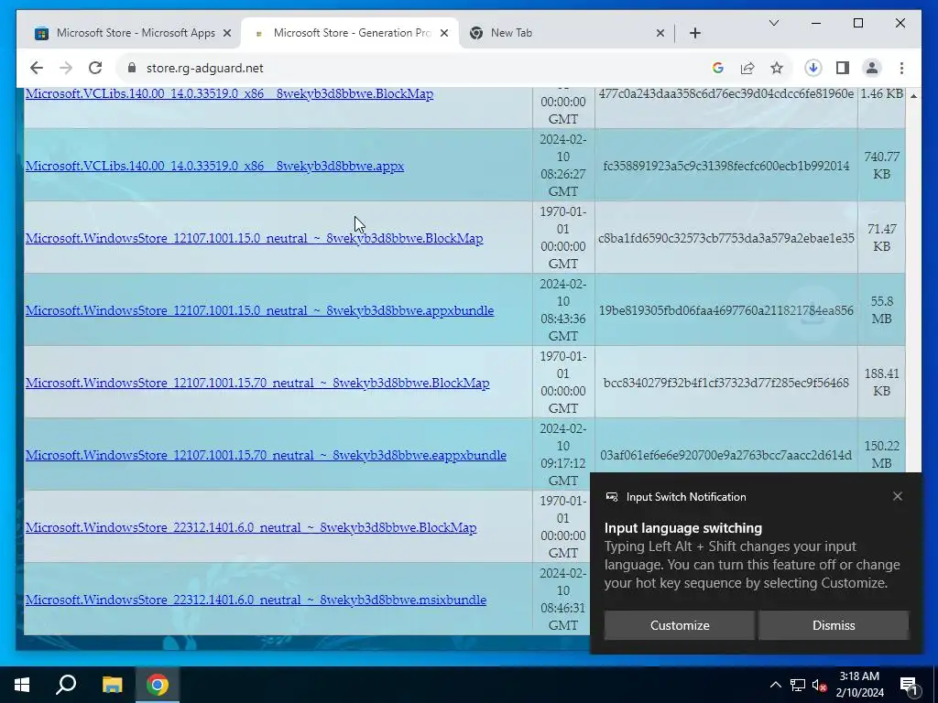Screen dimensions: 938x703
Task: Open the taskbar clock showing 3:18 AM
Action: (x=859, y=685)
